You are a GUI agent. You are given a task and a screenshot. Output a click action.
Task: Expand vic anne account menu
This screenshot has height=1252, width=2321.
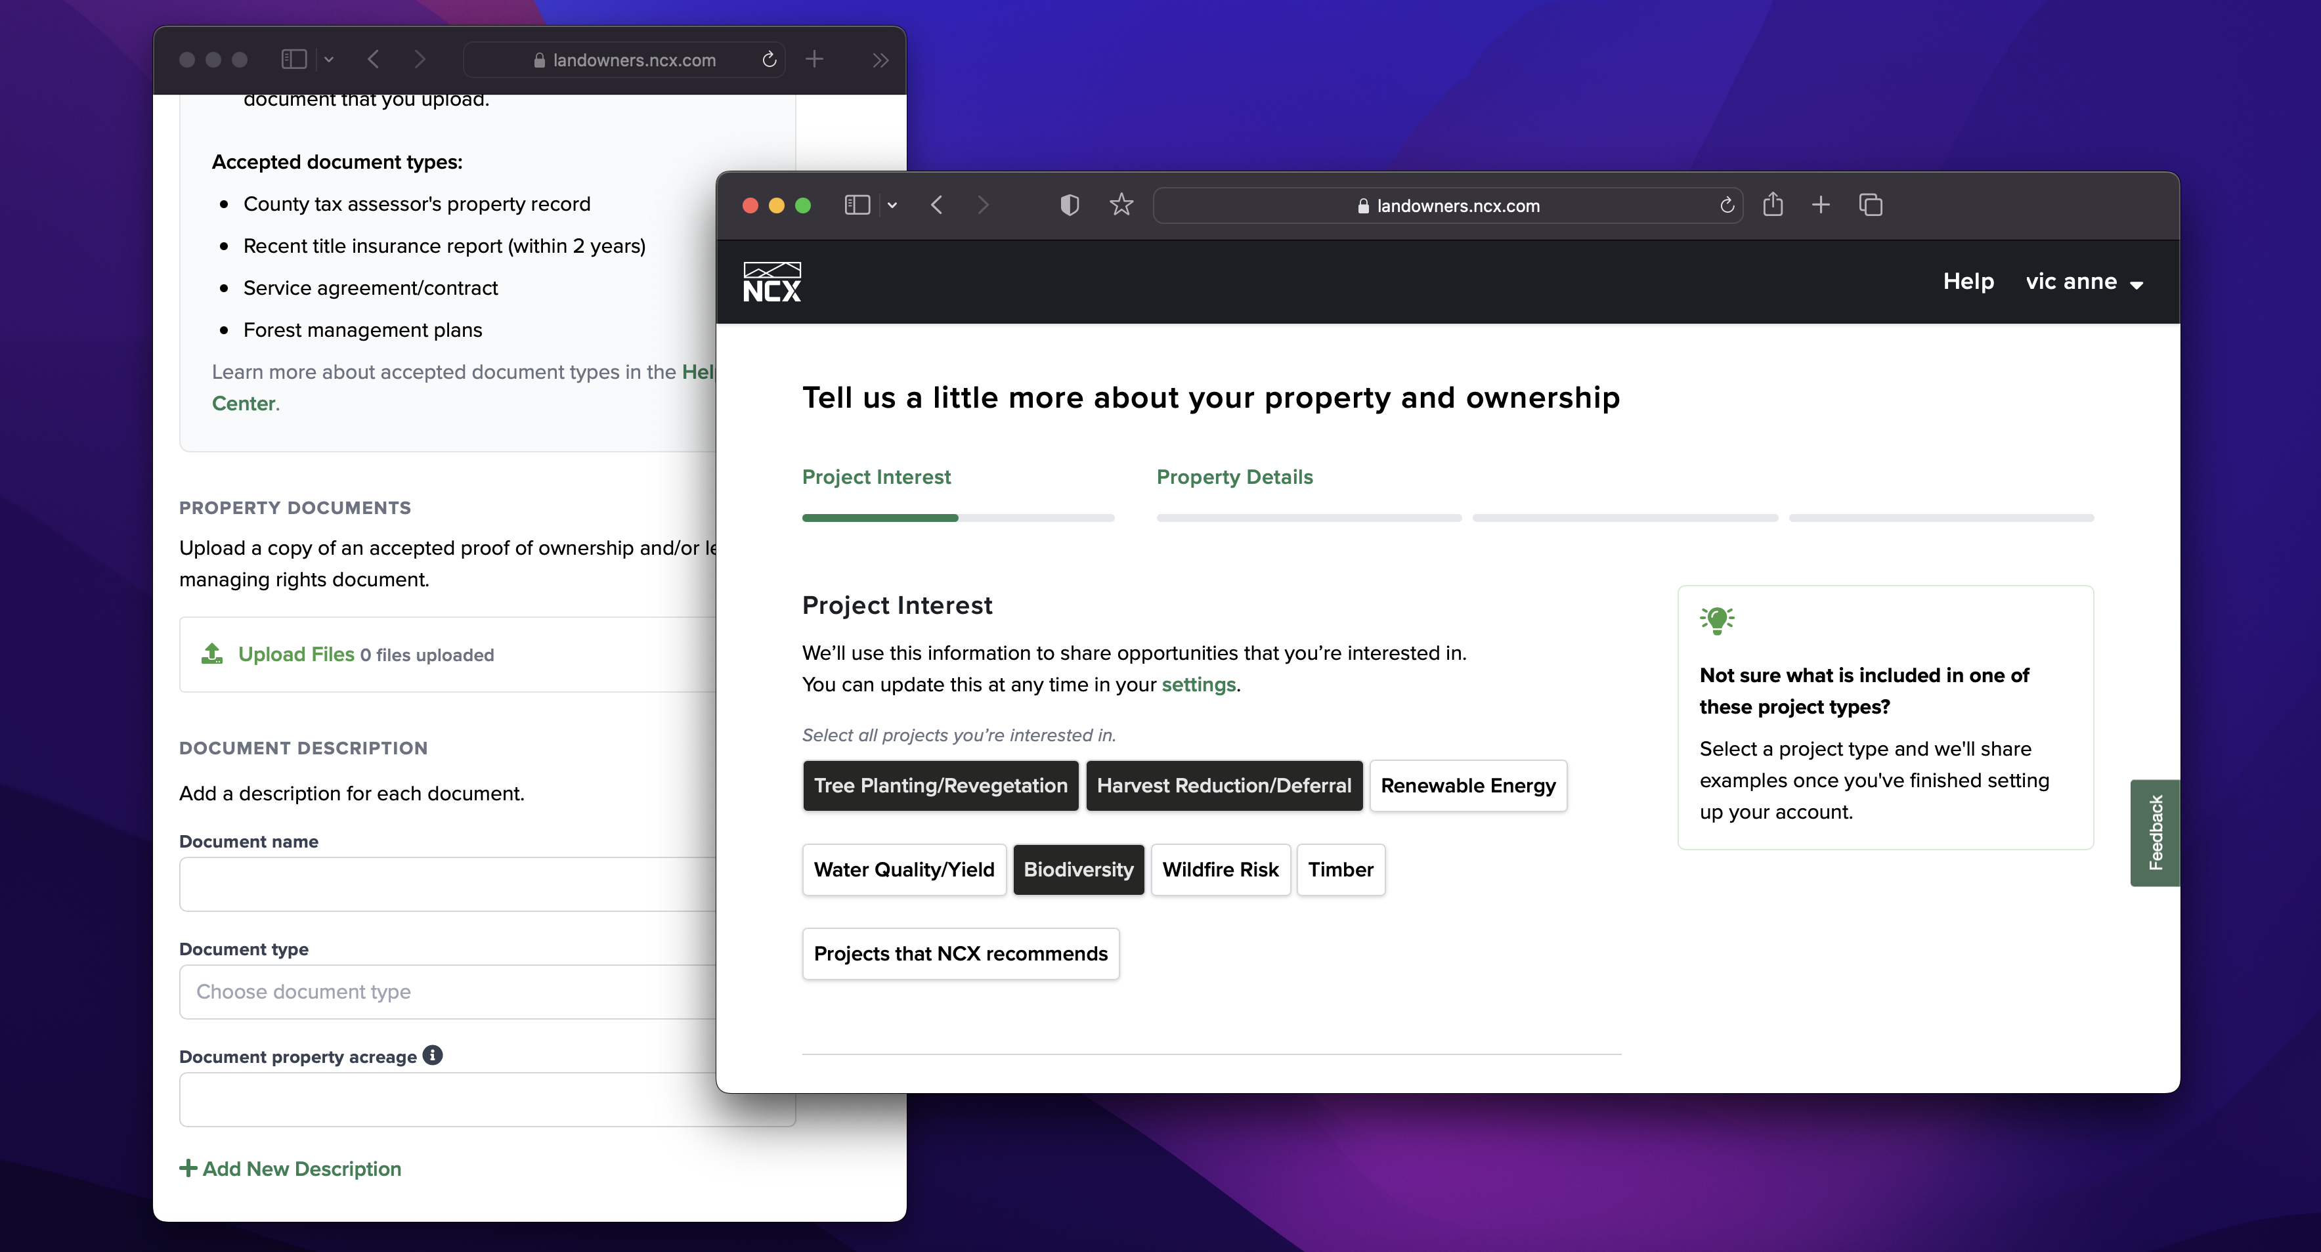pos(2084,282)
